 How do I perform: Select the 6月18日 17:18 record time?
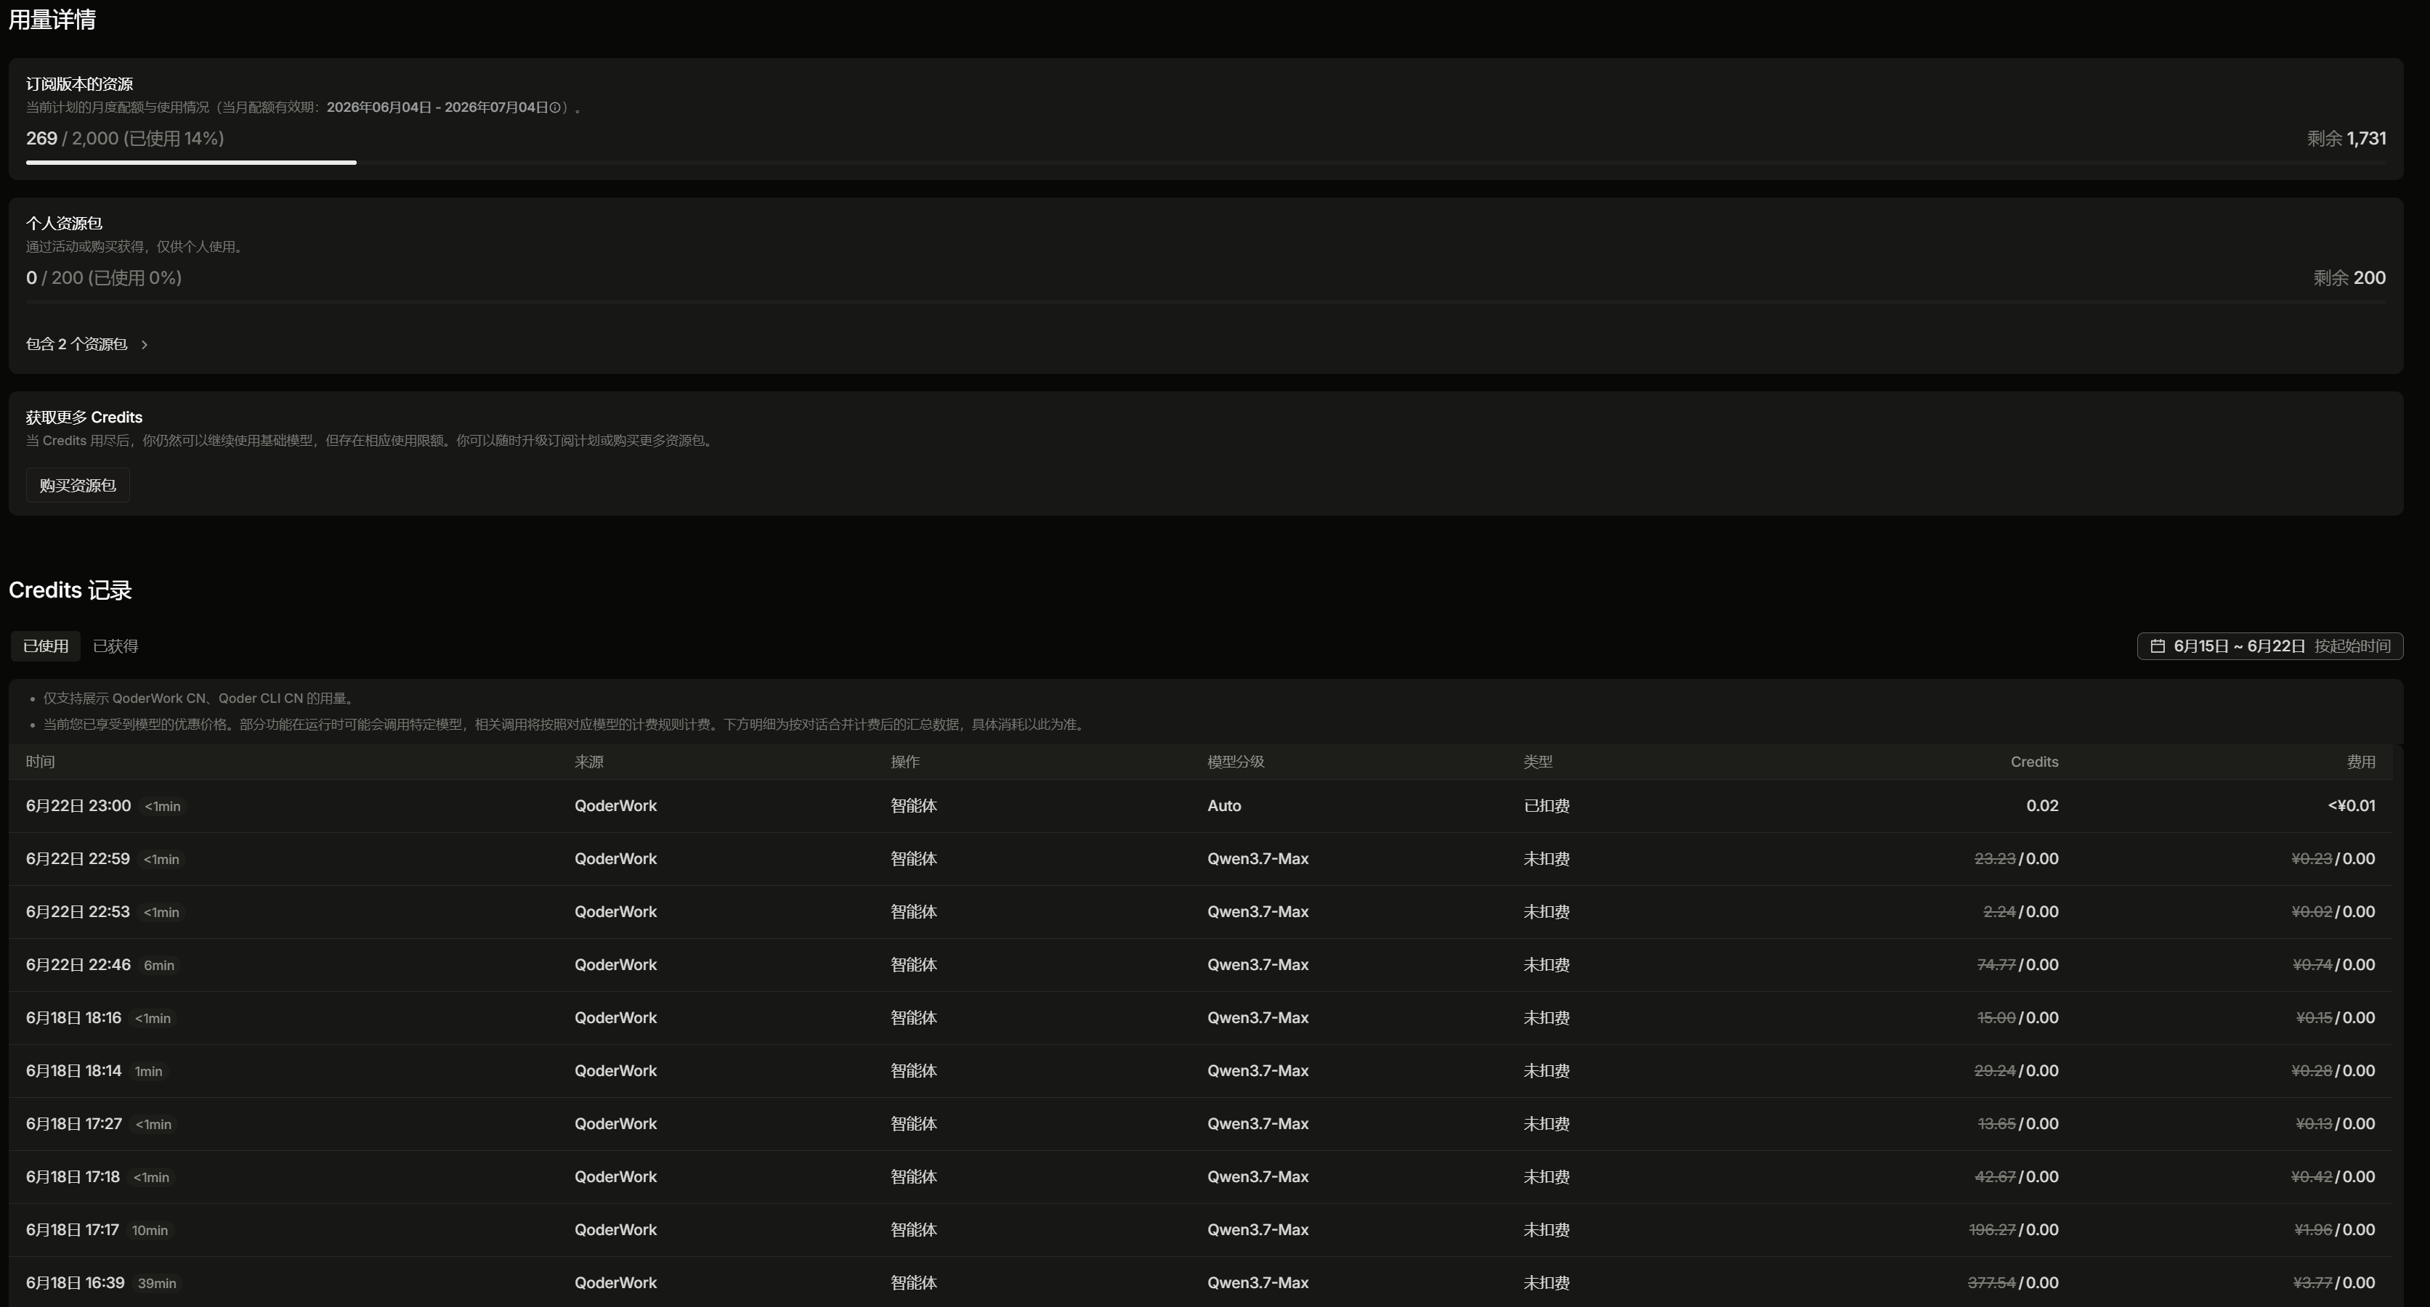click(73, 1177)
